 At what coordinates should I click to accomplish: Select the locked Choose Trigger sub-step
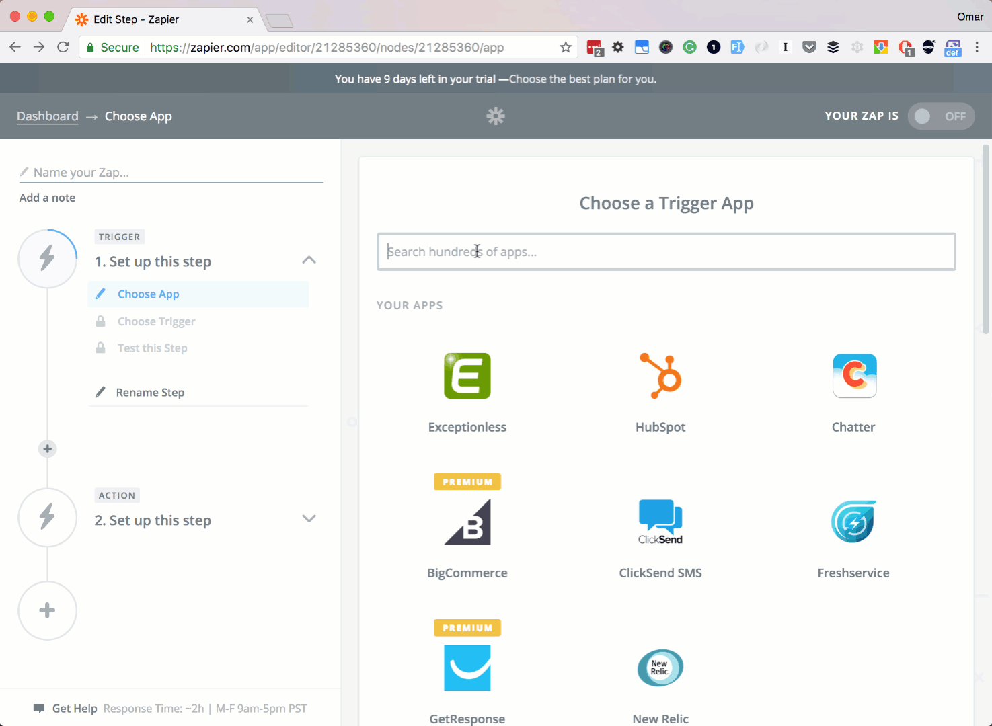tap(156, 321)
